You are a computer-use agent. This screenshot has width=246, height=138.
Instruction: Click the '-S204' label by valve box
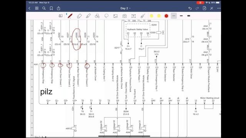click(154, 25)
